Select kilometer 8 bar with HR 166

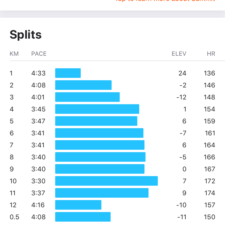point(100,157)
